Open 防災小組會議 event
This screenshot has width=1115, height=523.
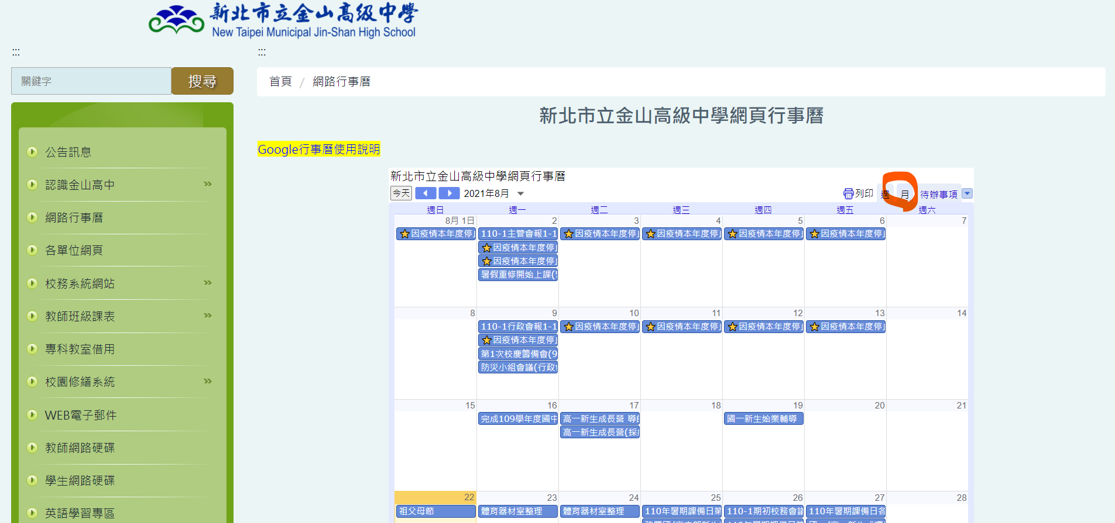click(518, 367)
